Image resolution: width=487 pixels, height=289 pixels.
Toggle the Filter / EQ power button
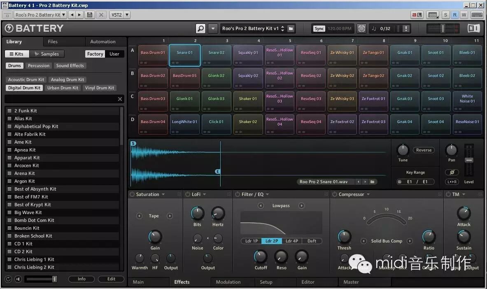pyautogui.click(x=238, y=194)
